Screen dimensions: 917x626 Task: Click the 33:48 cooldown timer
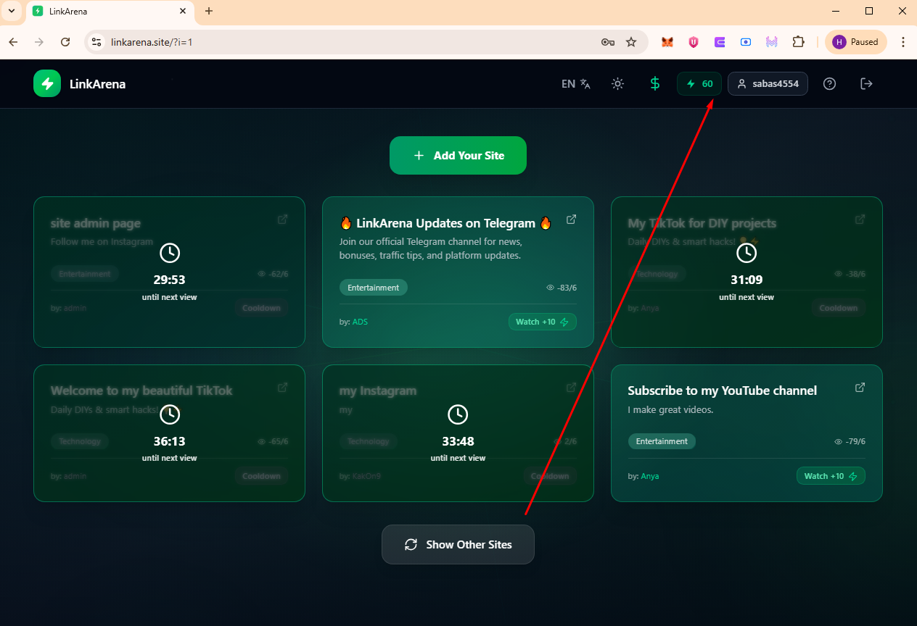[458, 441]
